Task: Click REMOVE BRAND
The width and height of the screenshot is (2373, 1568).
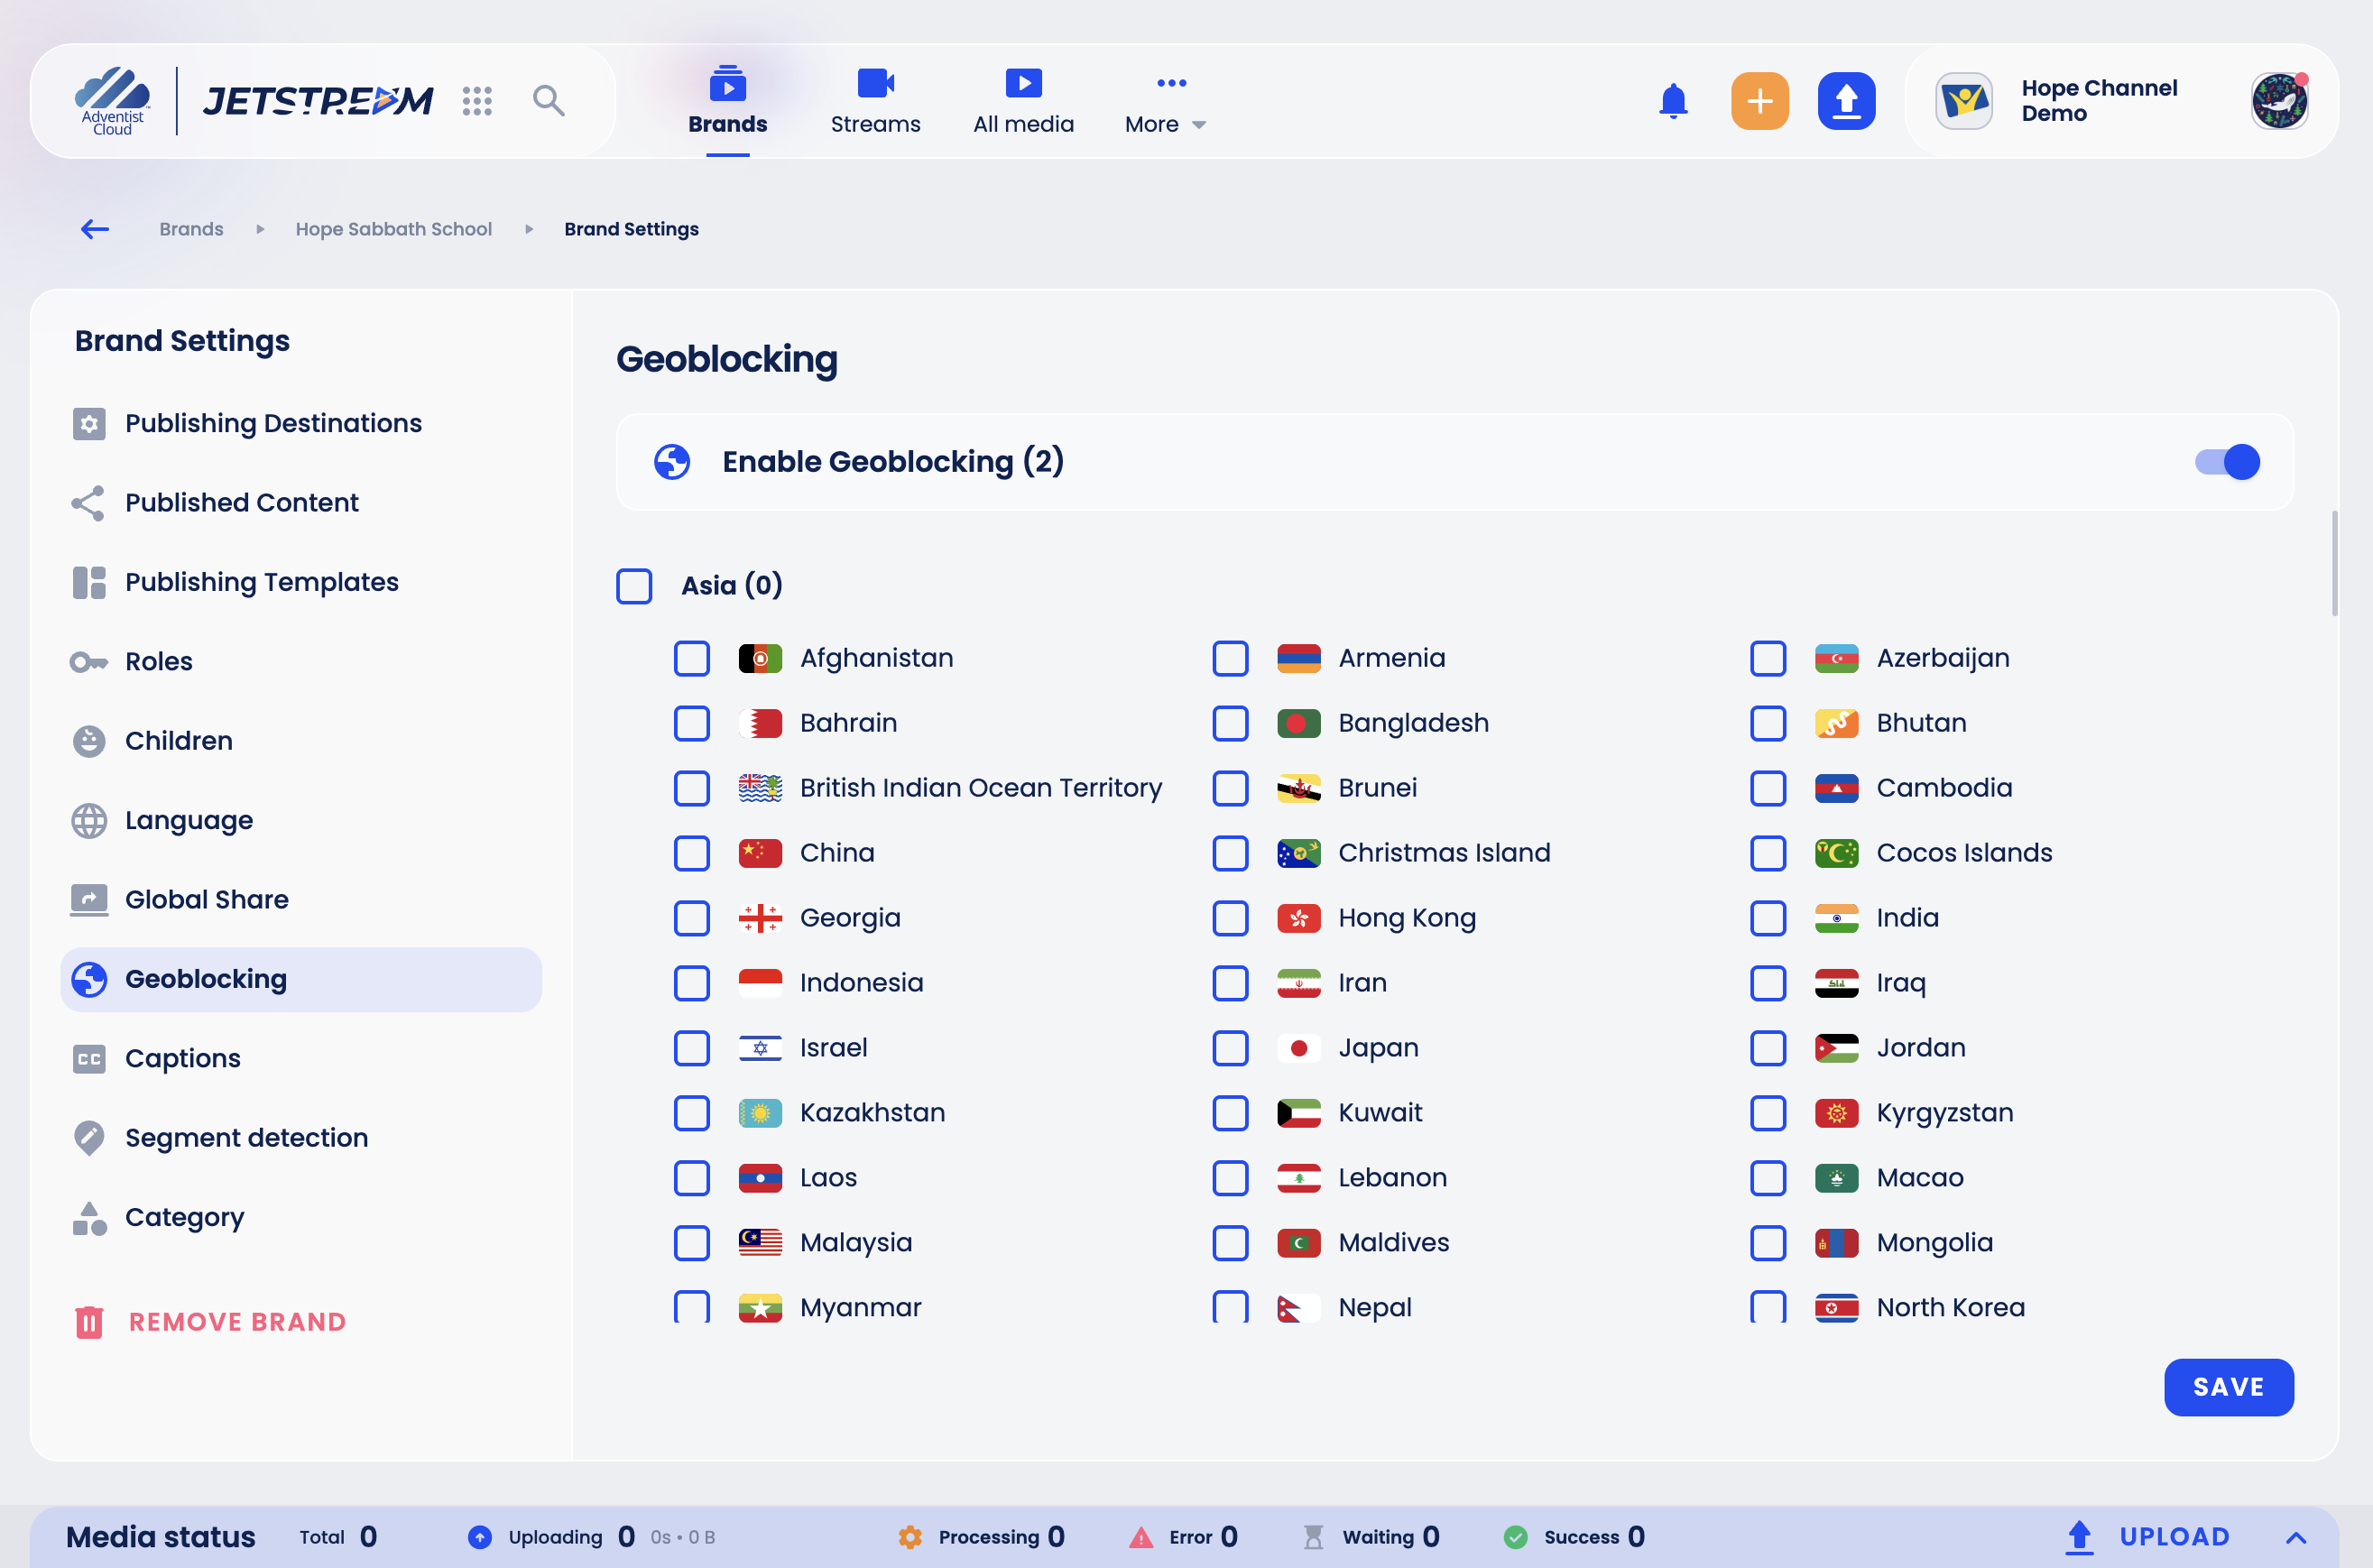Action: click(211, 1323)
